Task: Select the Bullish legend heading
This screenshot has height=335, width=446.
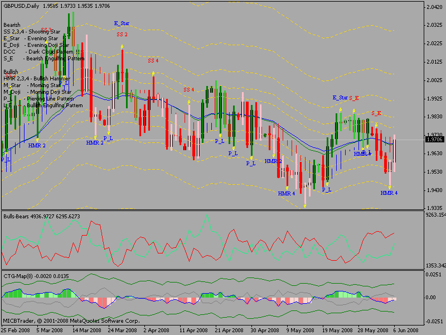Action: 11,72
